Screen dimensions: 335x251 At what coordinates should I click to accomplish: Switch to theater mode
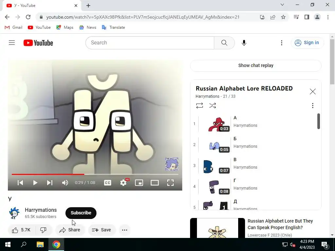(x=155, y=183)
